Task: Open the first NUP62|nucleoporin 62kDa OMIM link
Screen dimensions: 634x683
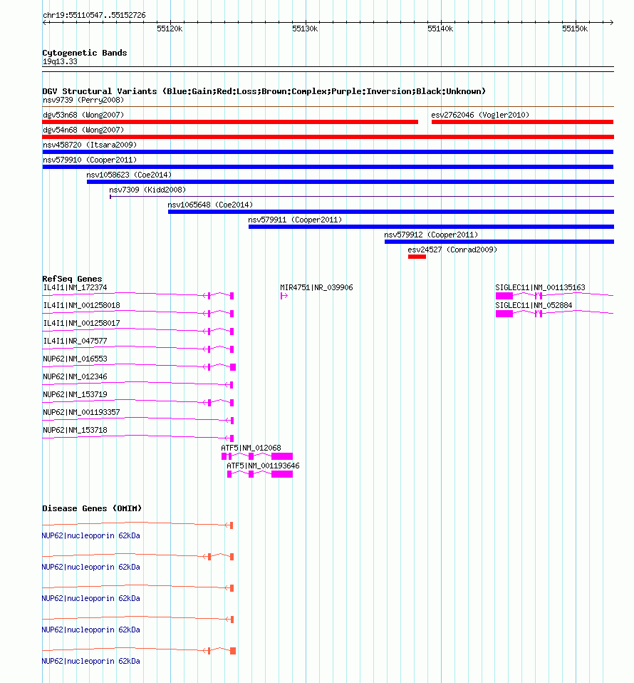Action: coord(91,535)
